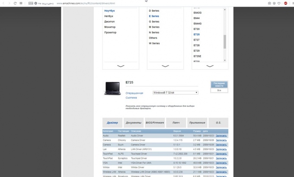Expand the series list chevron
The width and height of the screenshot is (294, 177).
pos(165,66)
